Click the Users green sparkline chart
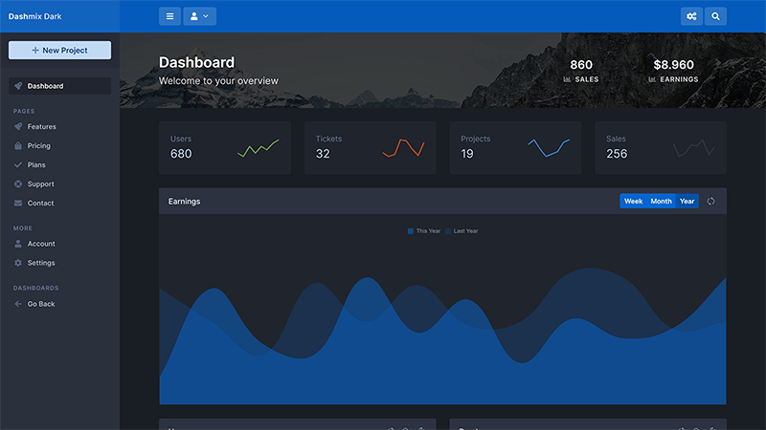The width and height of the screenshot is (766, 430). [258, 148]
